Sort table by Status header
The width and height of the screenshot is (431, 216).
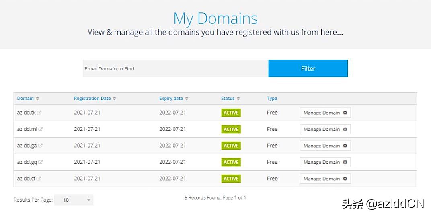[228, 98]
